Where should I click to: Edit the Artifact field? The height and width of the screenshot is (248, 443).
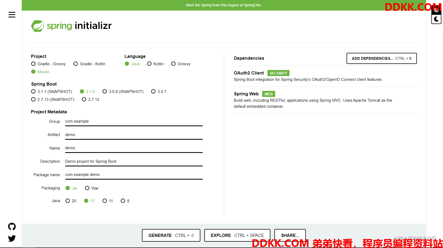pos(134,135)
